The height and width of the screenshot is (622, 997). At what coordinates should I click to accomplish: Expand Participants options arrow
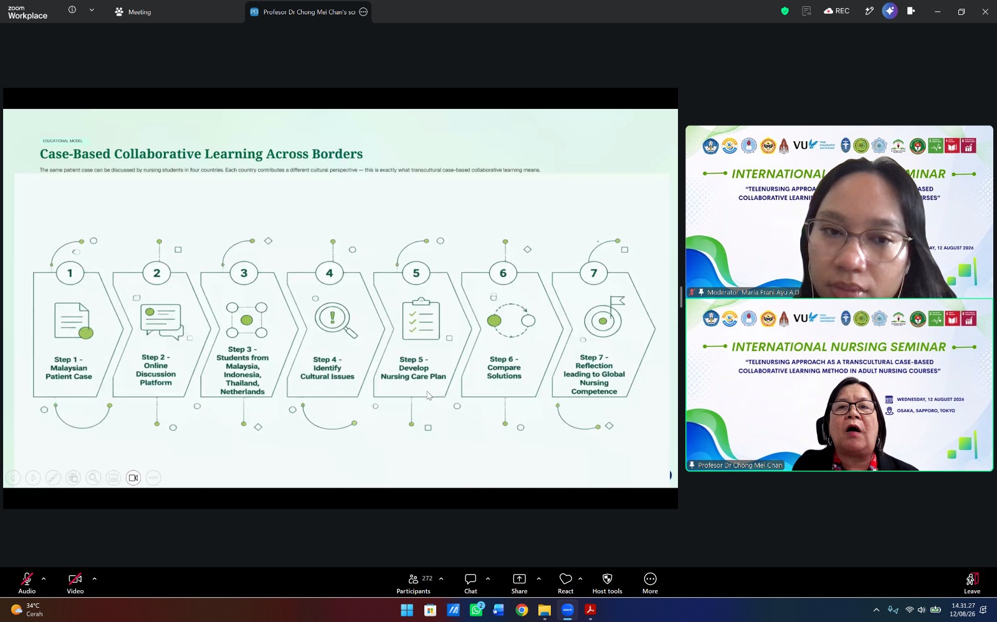pos(441,579)
